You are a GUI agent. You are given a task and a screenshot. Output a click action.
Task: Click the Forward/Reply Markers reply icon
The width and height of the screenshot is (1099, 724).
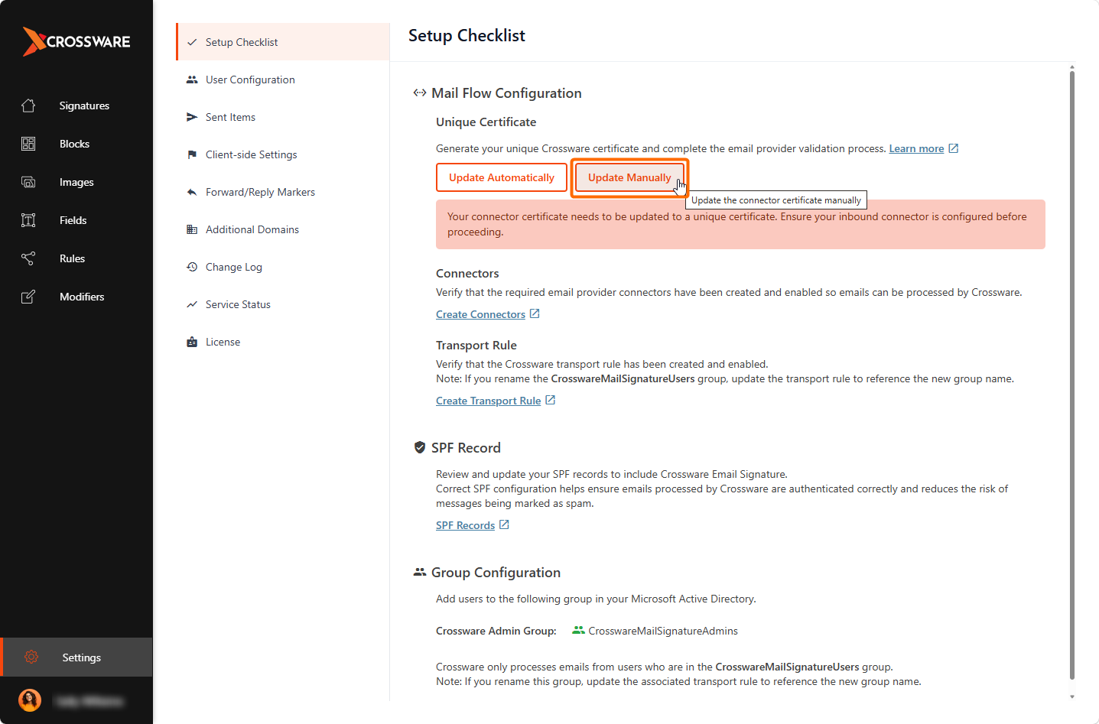pyautogui.click(x=192, y=192)
